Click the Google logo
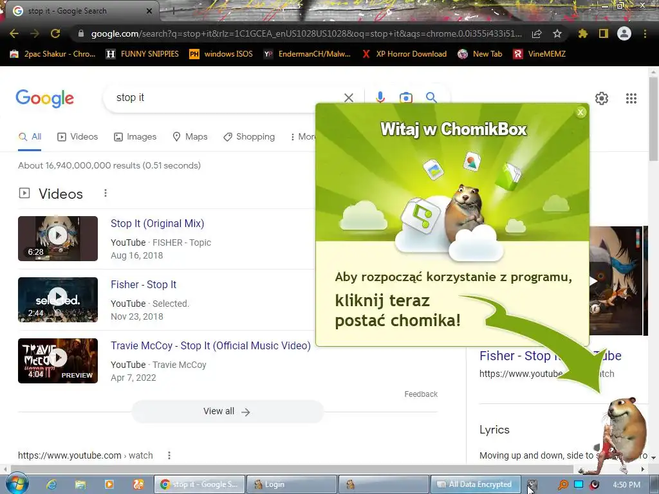Viewport: 659px width, 494px height. pos(45,98)
